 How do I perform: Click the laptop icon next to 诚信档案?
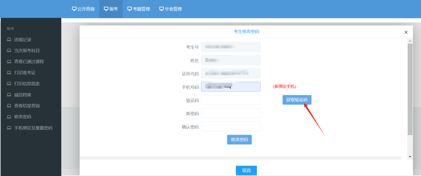point(9,95)
